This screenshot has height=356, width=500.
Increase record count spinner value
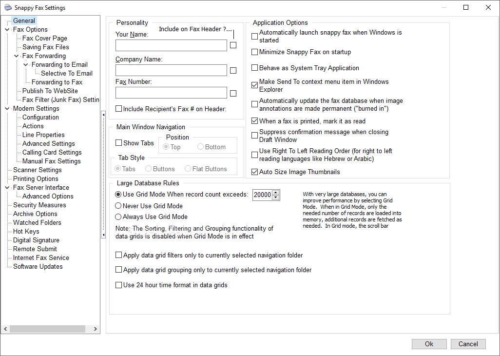tap(276, 192)
